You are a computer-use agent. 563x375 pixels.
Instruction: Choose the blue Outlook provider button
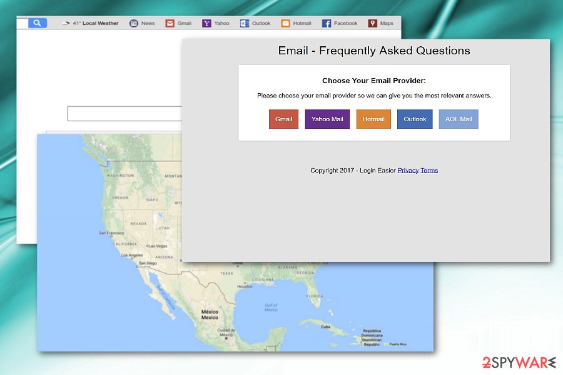[x=415, y=119]
